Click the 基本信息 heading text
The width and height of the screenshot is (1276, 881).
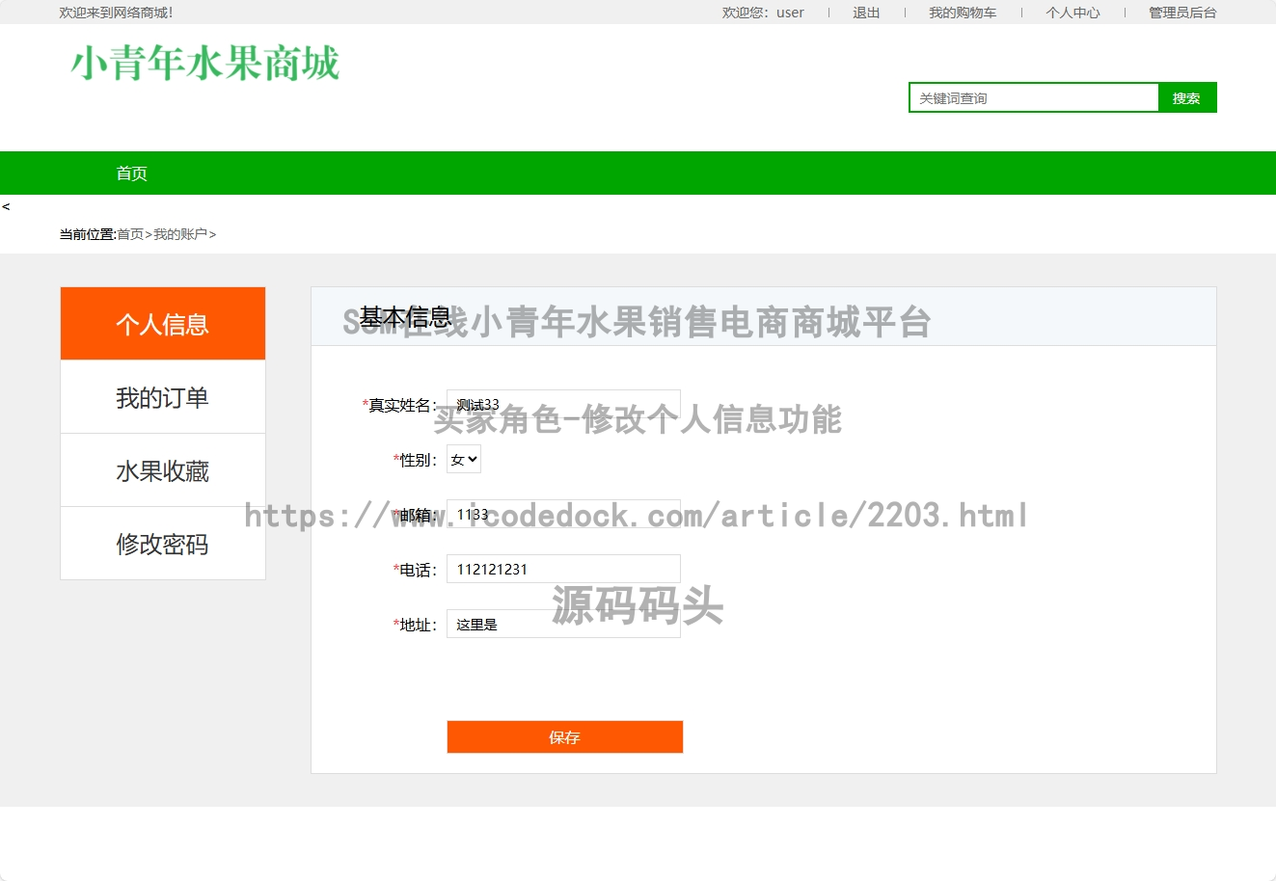405,316
